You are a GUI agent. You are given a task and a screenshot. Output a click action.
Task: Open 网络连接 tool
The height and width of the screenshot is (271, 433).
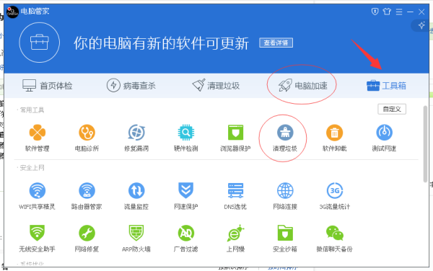(x=285, y=196)
